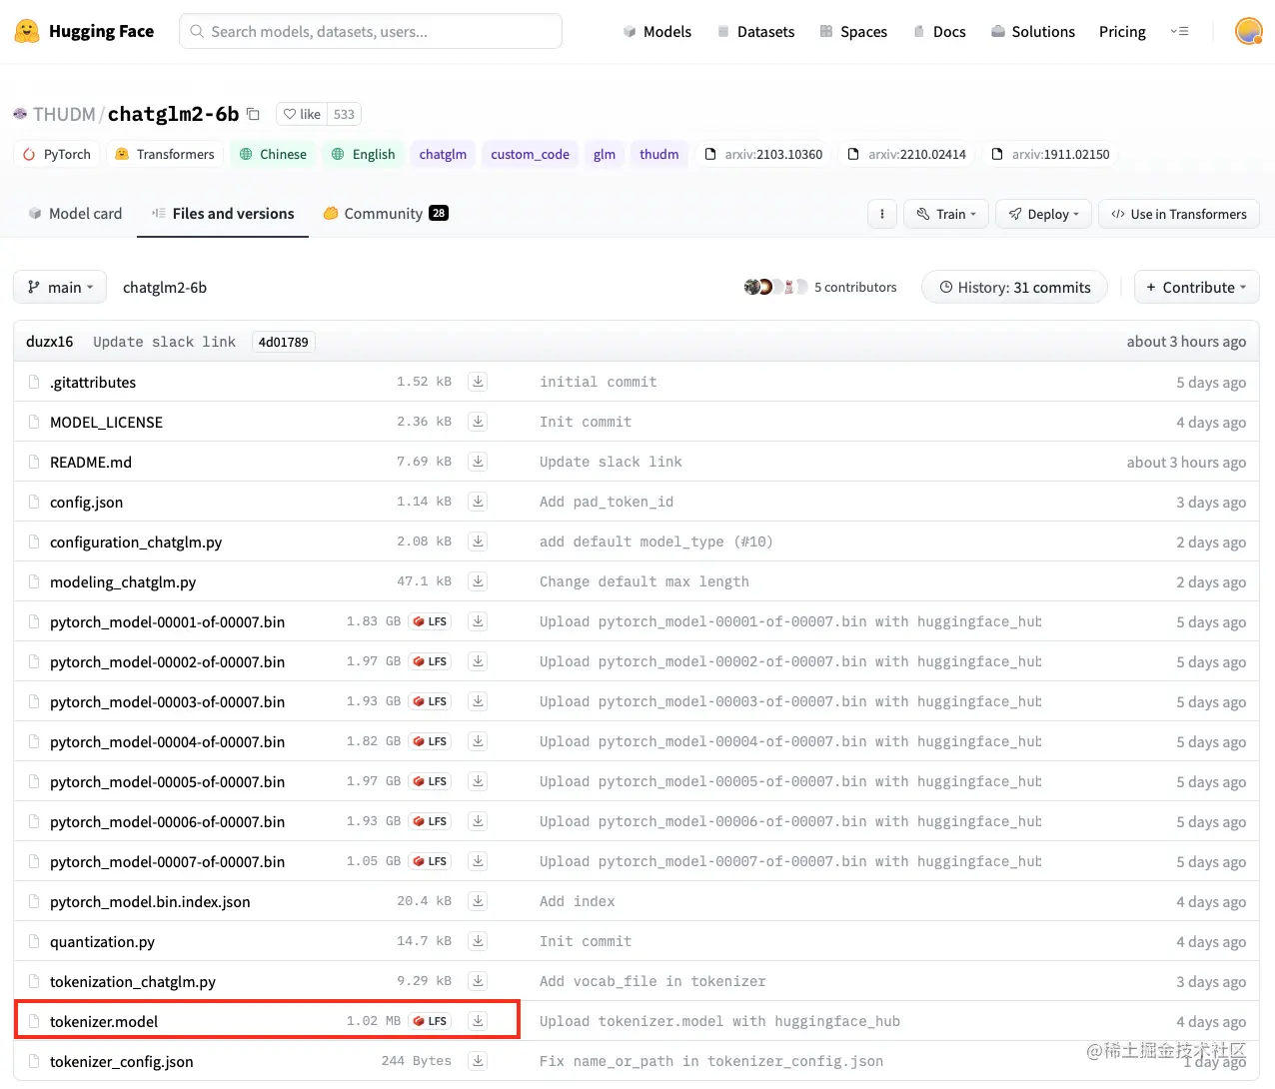Open the contributors avatars group
The width and height of the screenshot is (1275, 1089).
(775, 287)
